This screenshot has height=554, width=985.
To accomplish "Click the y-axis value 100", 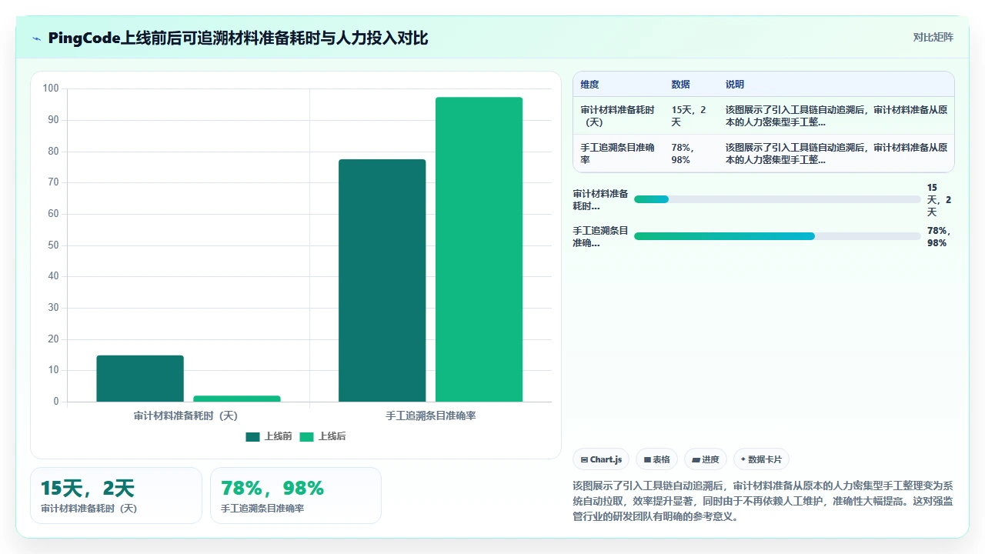I will [x=51, y=88].
